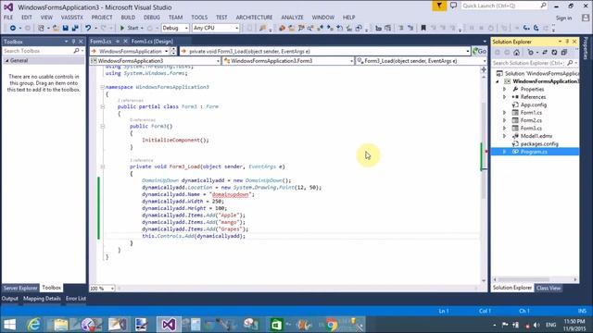593x333 pixels.
Task: Click the Sign in link
Action: pos(563,18)
